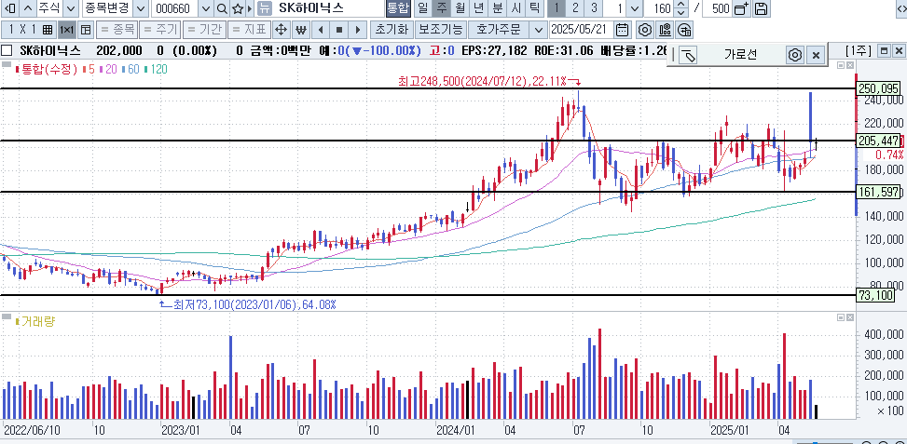Stop chart playback with square button

point(339,30)
